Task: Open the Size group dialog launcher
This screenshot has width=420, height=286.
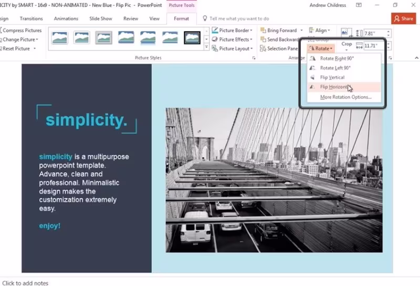Action: (390, 58)
